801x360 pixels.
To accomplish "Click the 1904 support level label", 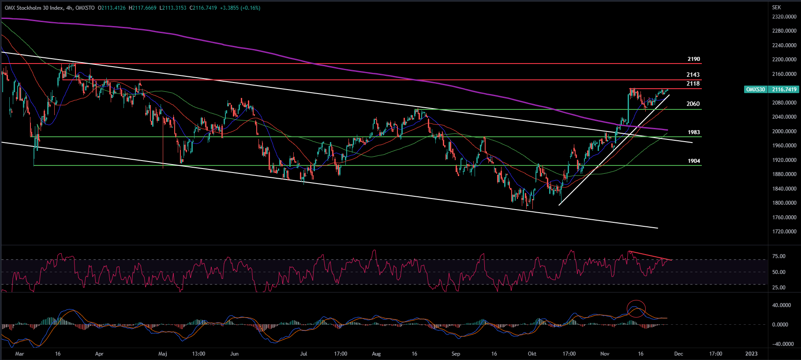I will [693, 161].
